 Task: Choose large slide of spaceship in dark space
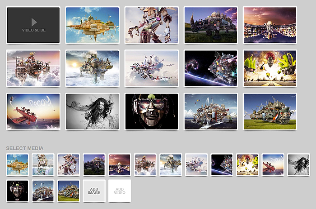(x=211, y=68)
